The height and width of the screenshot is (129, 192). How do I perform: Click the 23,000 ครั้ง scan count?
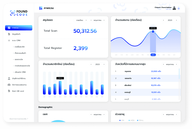coord(156,71)
